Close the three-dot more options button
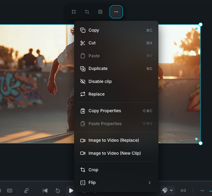 (116, 12)
